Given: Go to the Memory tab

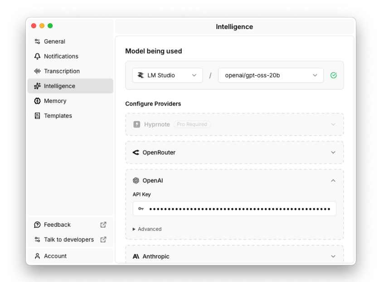Looking at the screenshot, I should click(x=70, y=101).
